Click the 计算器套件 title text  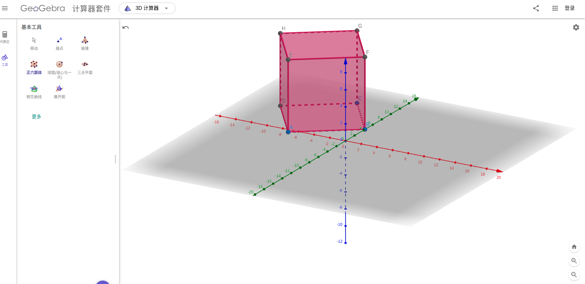point(92,9)
